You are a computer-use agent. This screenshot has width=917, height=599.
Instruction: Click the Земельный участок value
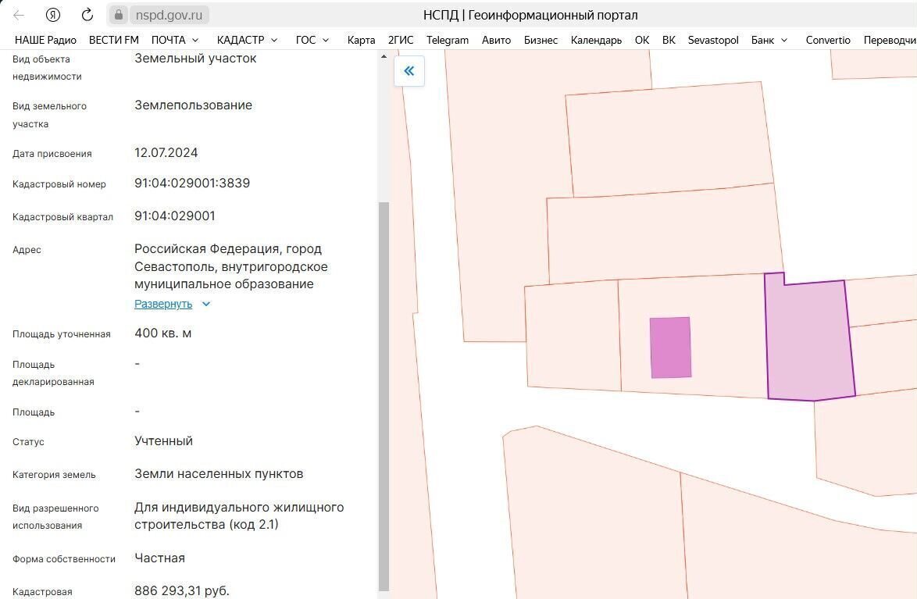pyautogui.click(x=195, y=58)
